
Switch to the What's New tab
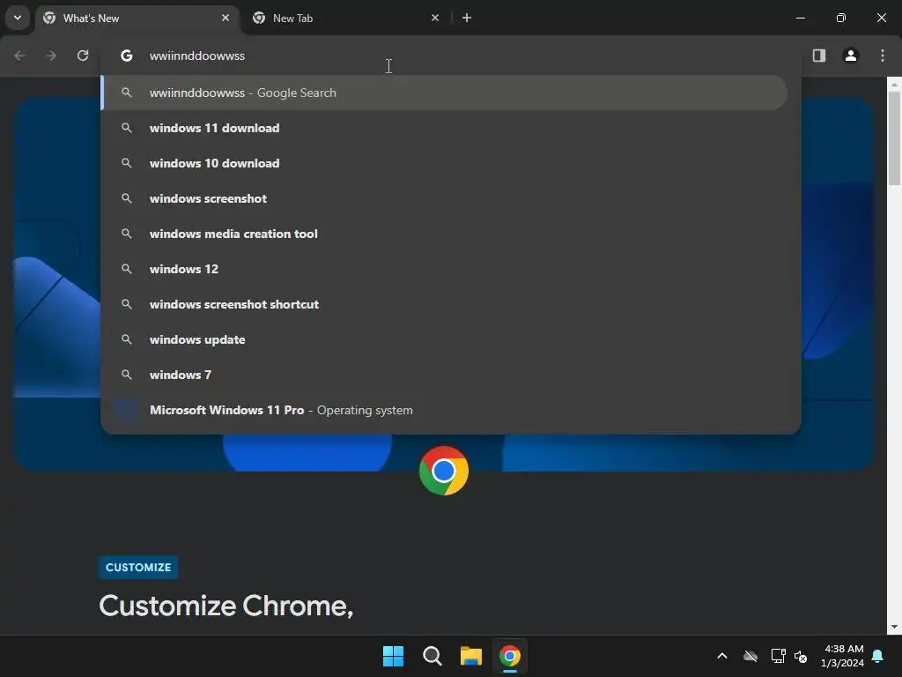[x=137, y=19]
